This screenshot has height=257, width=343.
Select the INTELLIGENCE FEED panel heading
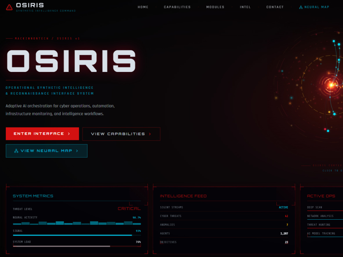[183, 196]
